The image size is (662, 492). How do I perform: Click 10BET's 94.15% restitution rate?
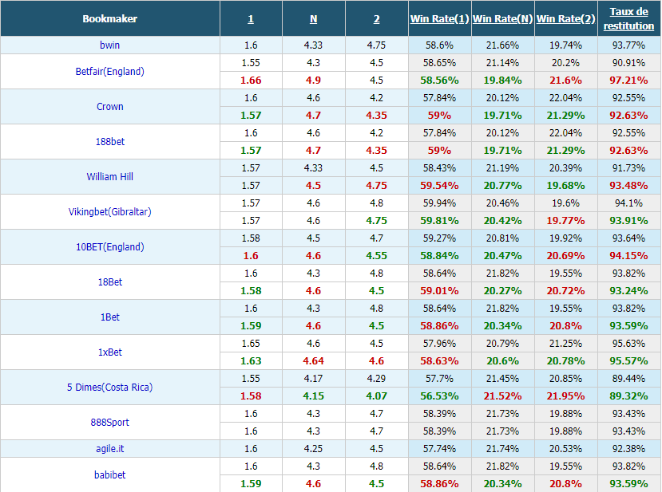(628, 255)
